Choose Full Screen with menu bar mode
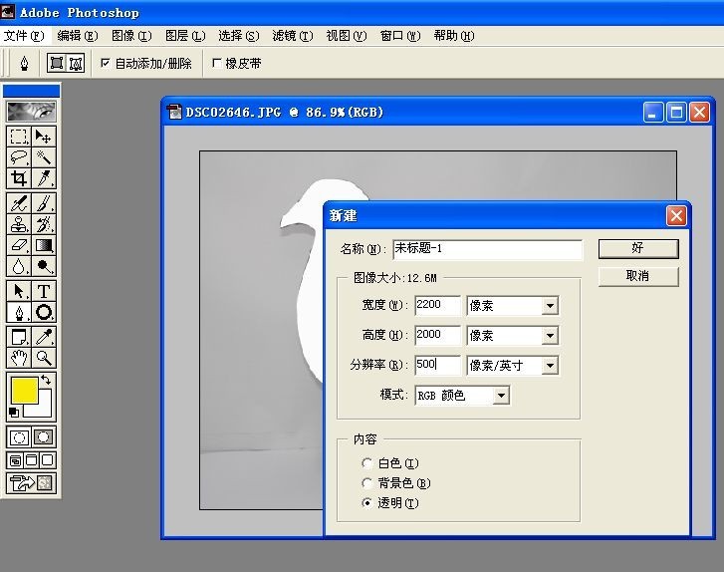Viewport: 724px width, 572px height. [32, 460]
